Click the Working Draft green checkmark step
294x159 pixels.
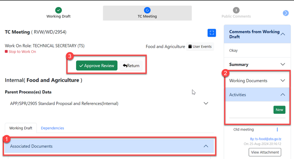(x=58, y=10)
